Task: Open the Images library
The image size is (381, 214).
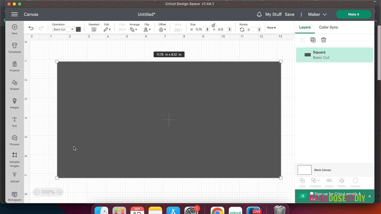Action: tap(15, 103)
